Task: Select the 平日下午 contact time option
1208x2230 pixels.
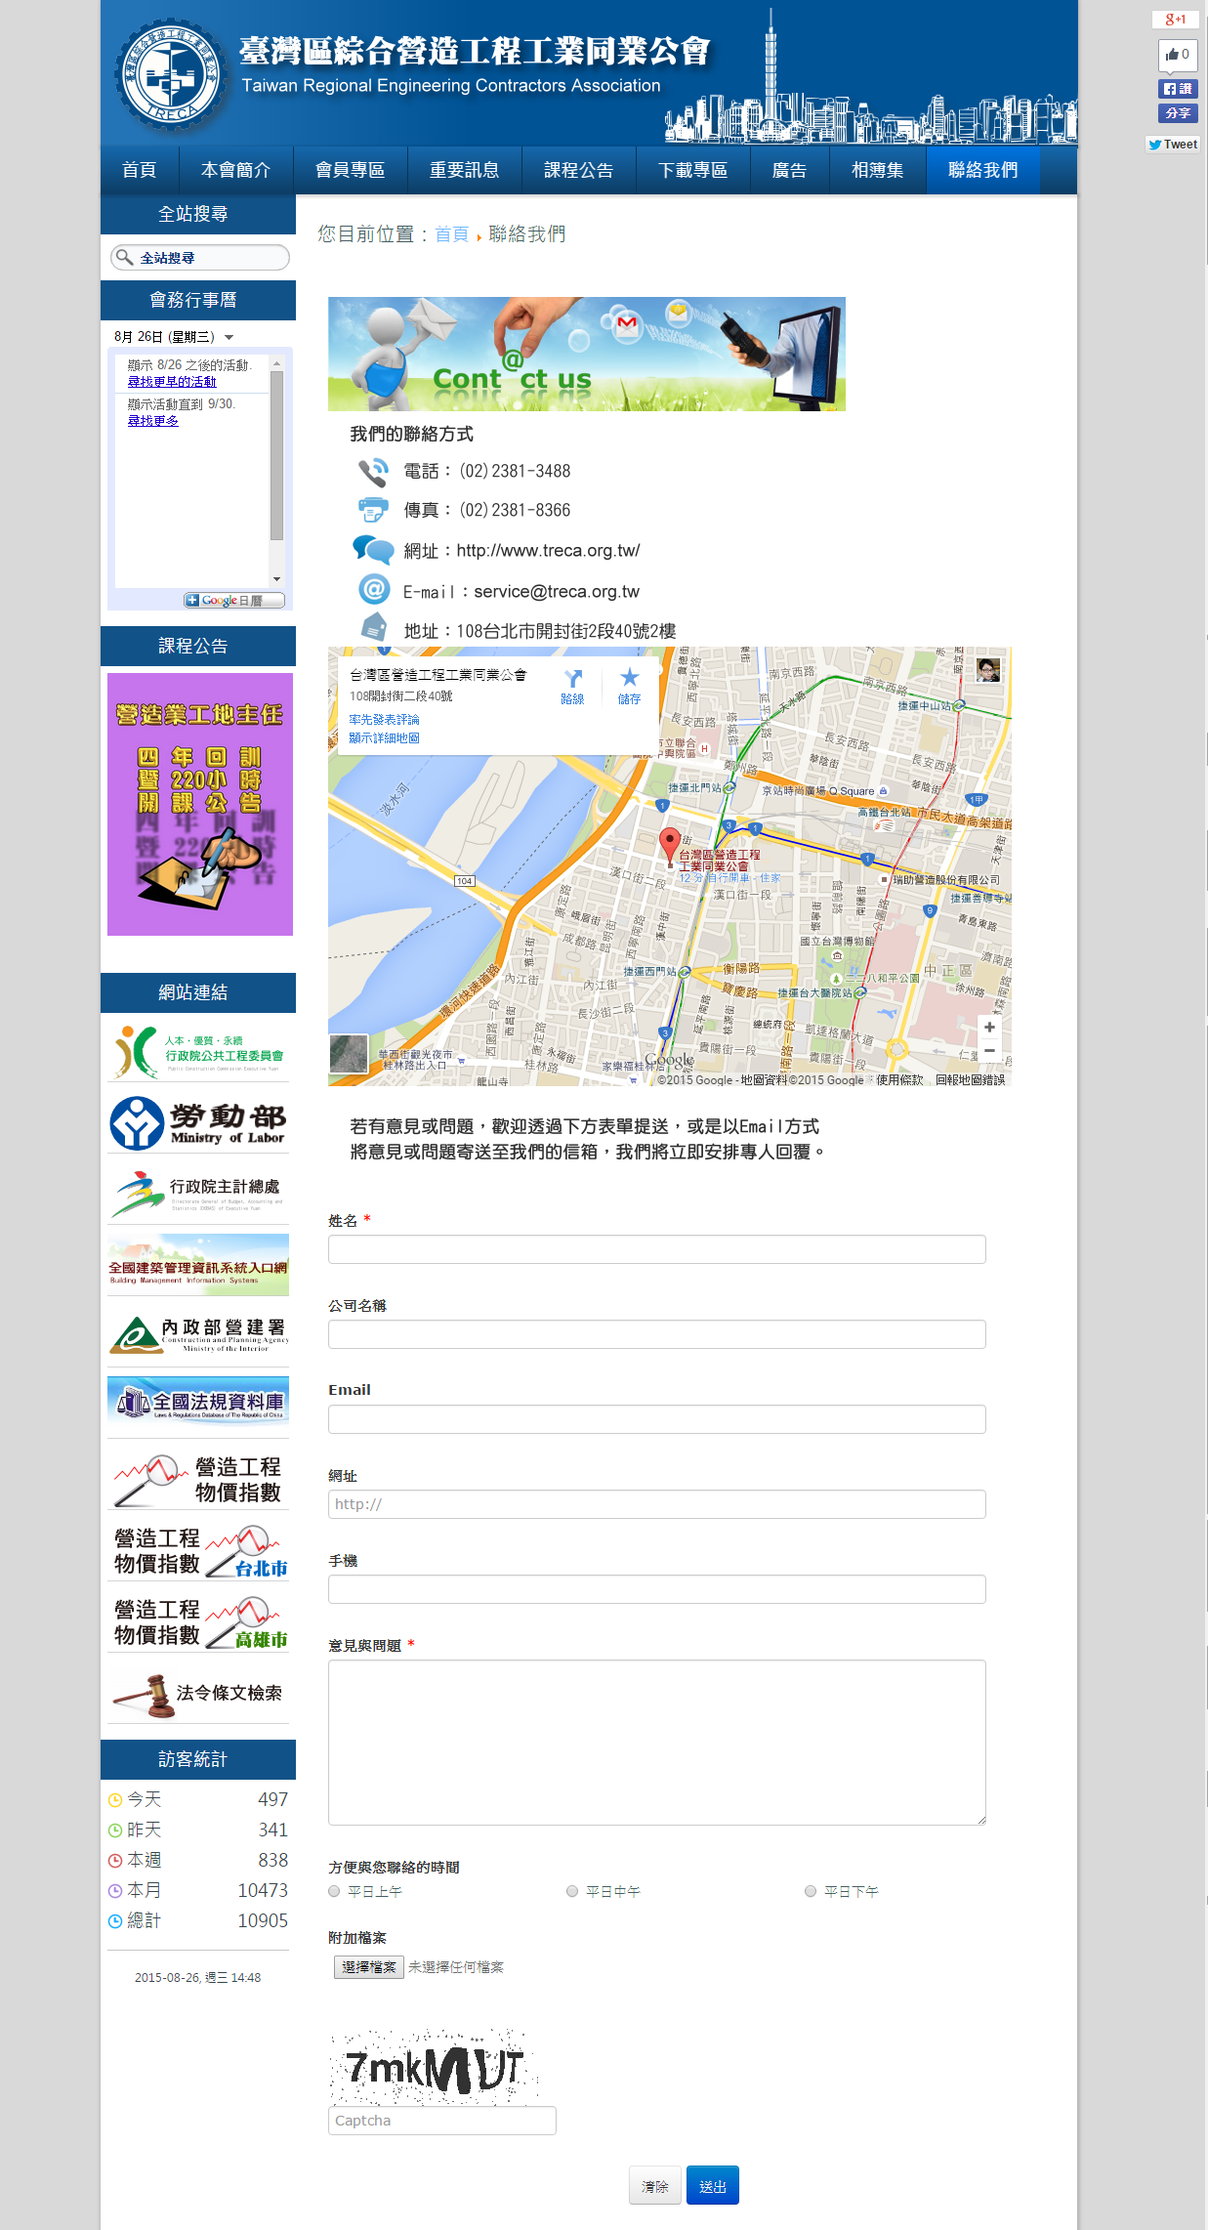Action: [811, 1891]
